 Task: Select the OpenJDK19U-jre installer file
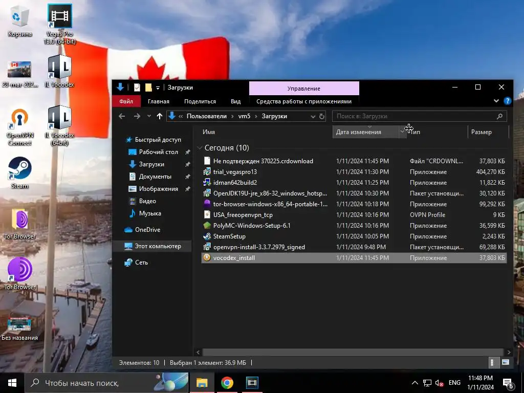354,193
